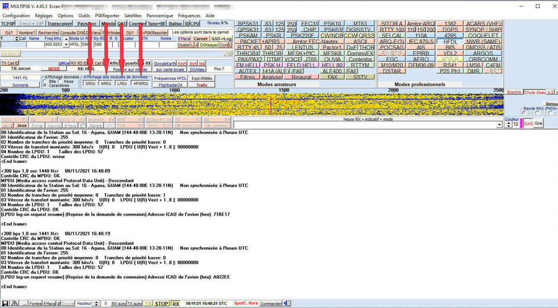This screenshot has width=558, height=308.
Task: Select the RTTY 45 mode button
Action: (x=248, y=48)
